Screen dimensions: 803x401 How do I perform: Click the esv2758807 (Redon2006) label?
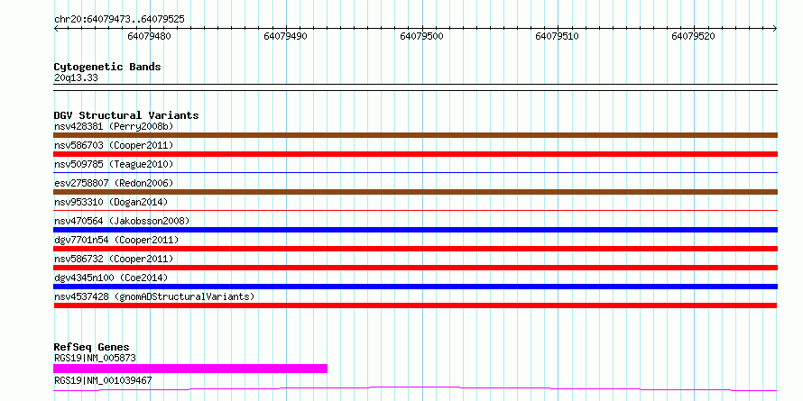click(114, 183)
